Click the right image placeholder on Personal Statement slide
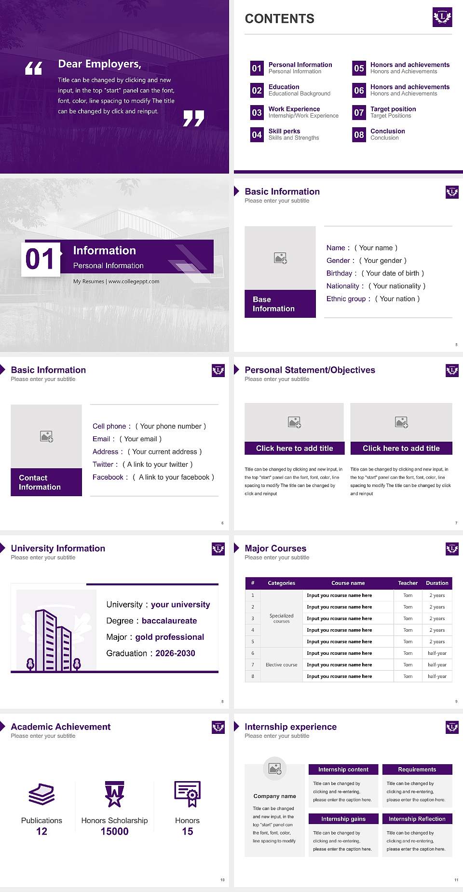463x892 pixels. (401, 422)
